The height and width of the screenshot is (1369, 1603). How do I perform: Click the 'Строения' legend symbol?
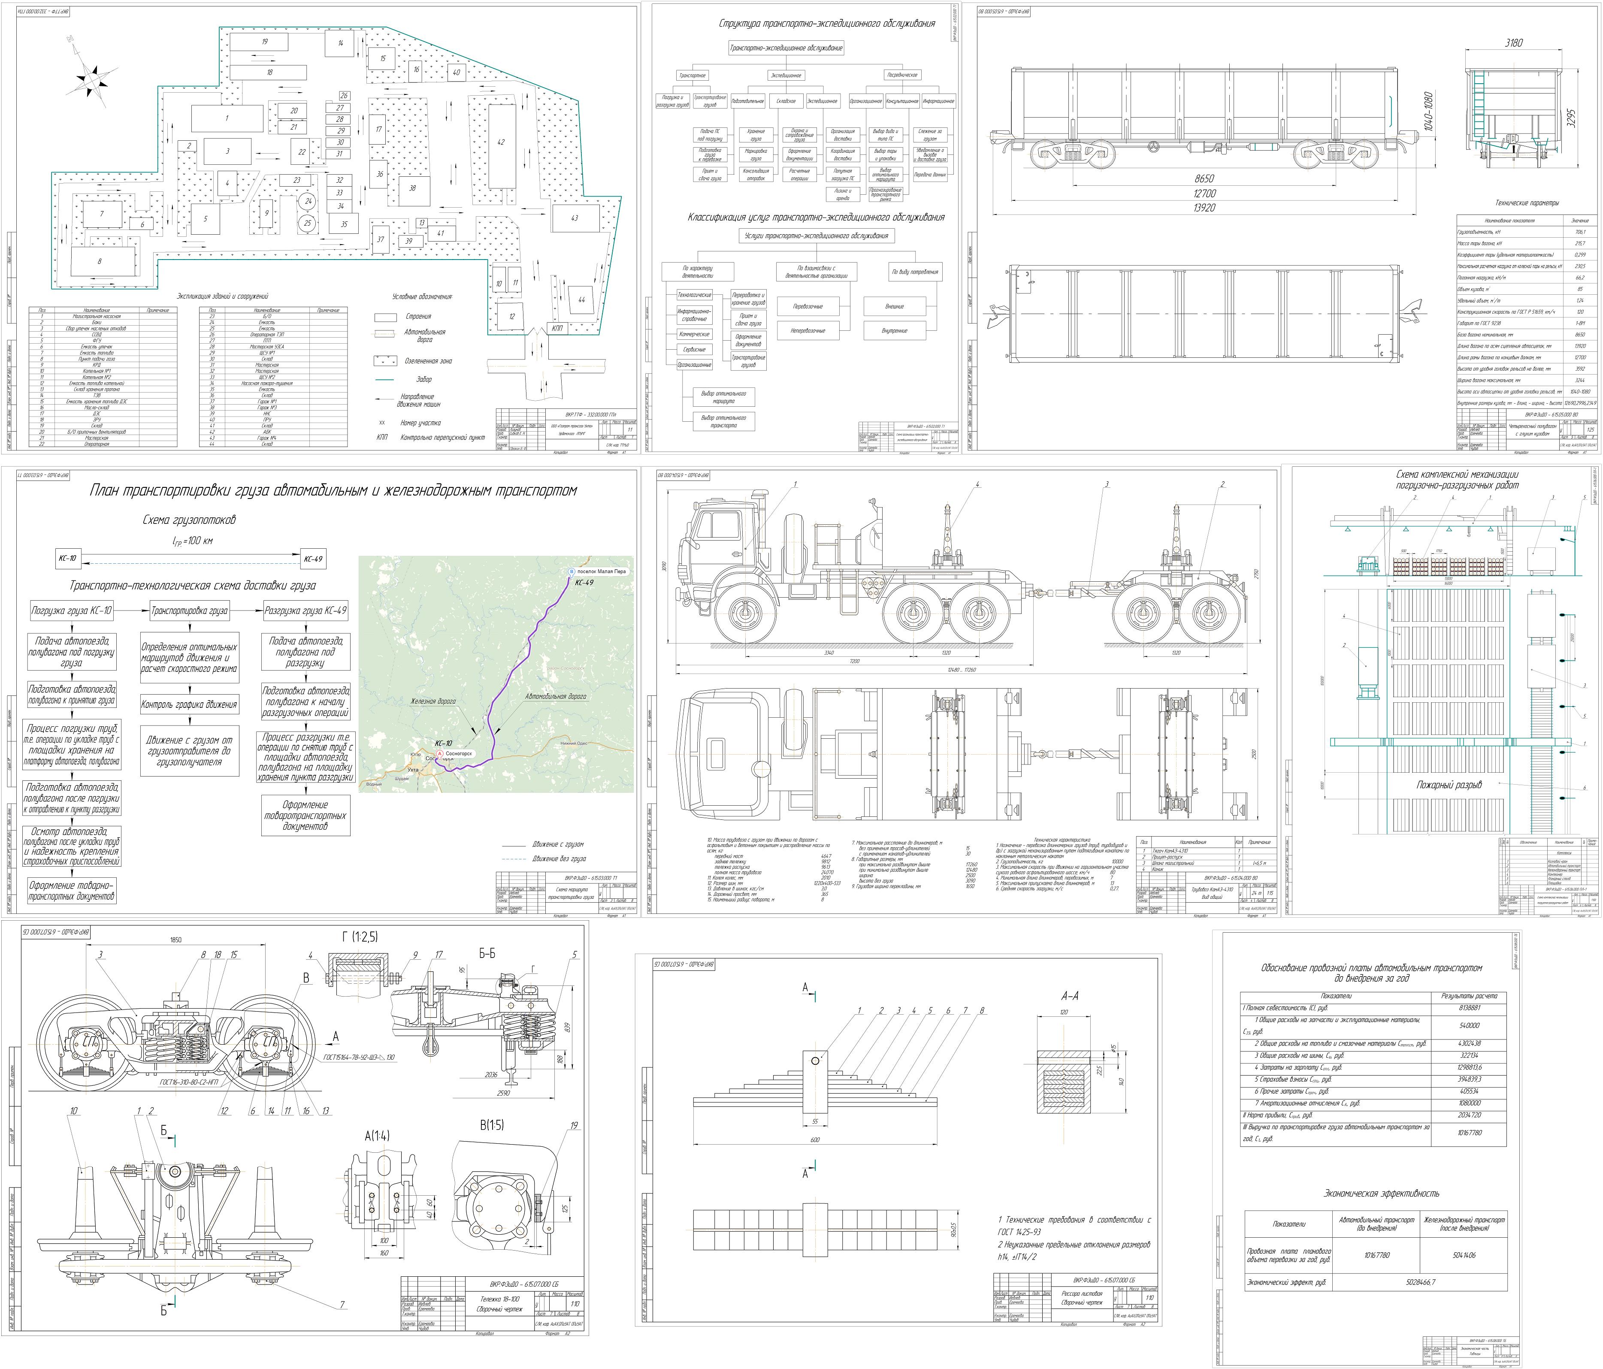coord(386,317)
